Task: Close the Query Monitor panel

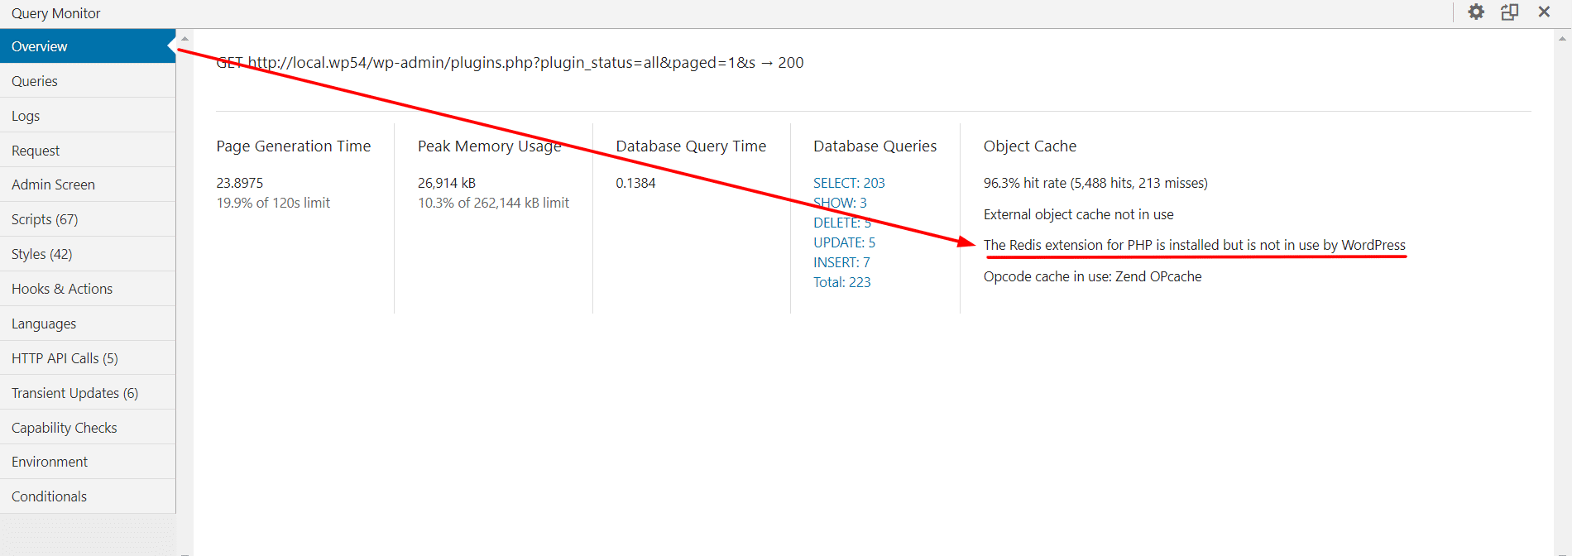Action: pyautogui.click(x=1544, y=12)
